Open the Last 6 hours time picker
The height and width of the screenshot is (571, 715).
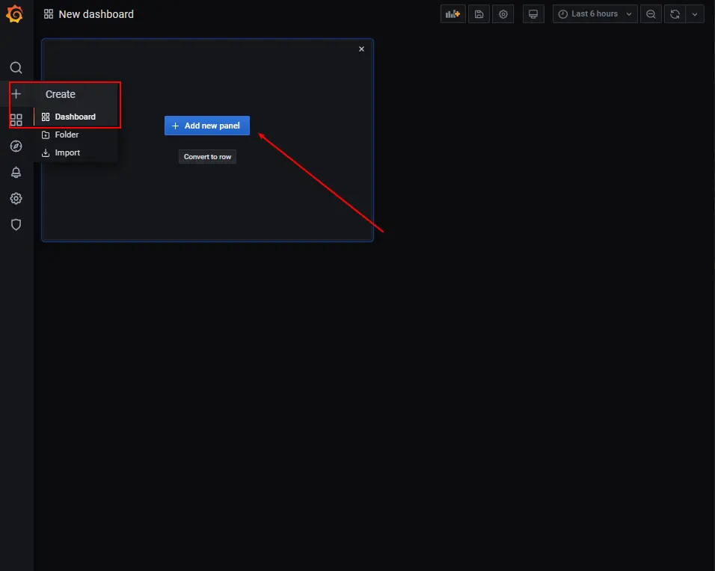pos(595,14)
